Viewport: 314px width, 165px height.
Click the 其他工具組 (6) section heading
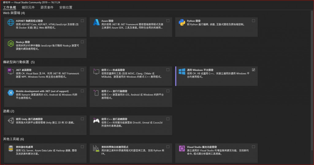point(13,139)
